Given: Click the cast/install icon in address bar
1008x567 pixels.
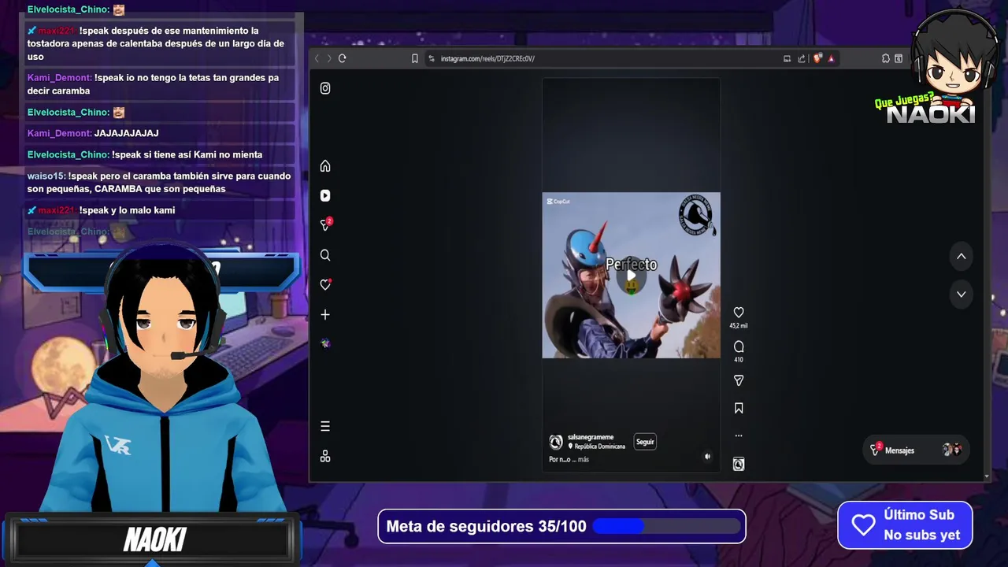Looking at the screenshot, I should pos(787,58).
